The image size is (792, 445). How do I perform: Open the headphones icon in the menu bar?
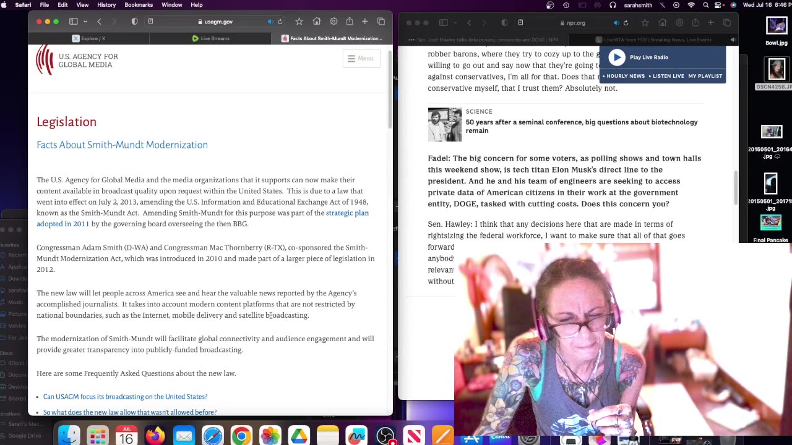click(613, 5)
